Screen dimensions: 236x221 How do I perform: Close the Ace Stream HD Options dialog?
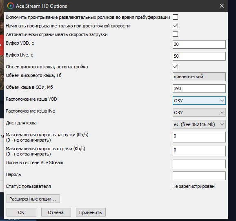click(222, 6)
